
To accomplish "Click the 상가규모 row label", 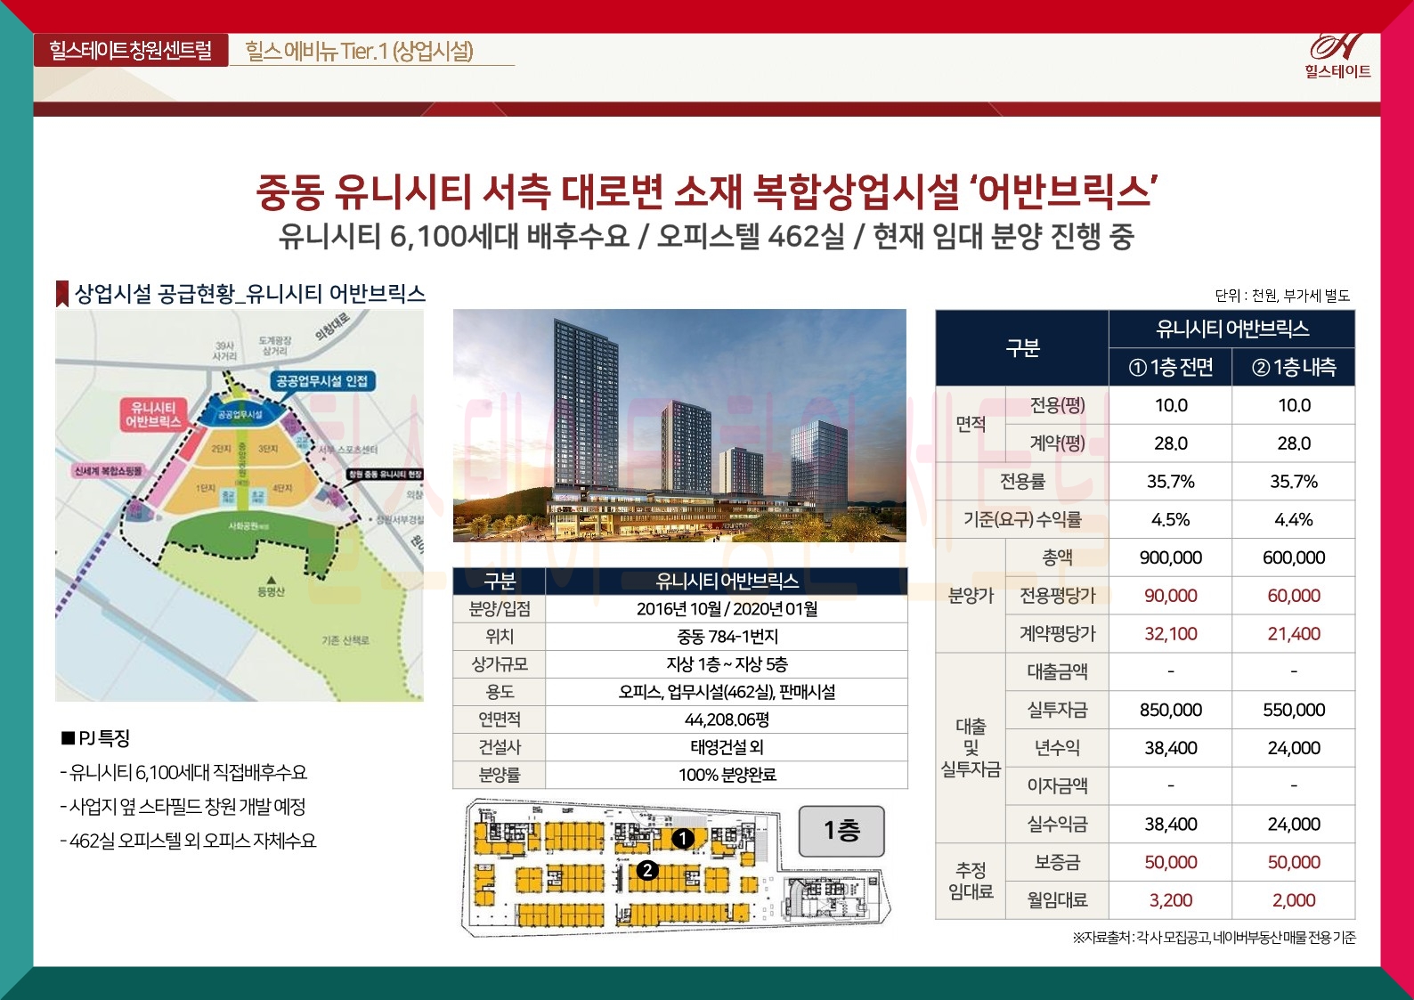I will point(500,664).
